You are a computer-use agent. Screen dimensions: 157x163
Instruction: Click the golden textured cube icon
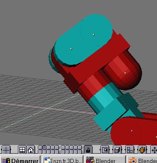(x=142, y=150)
